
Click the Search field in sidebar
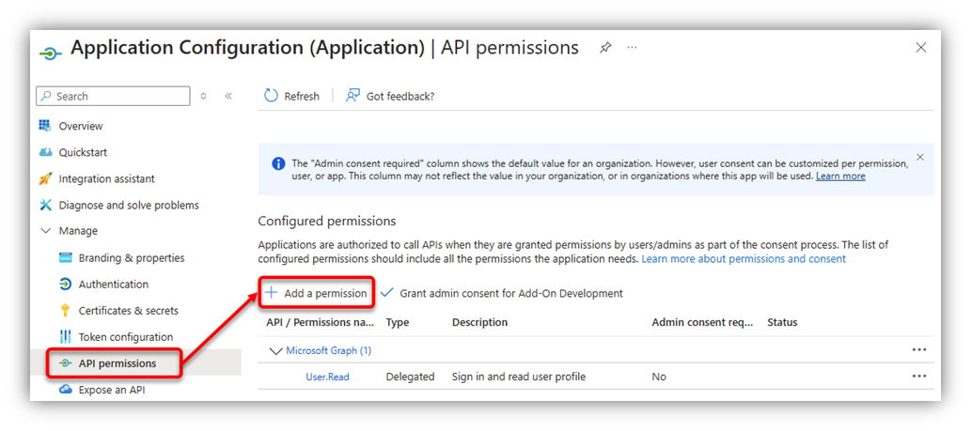[114, 97]
